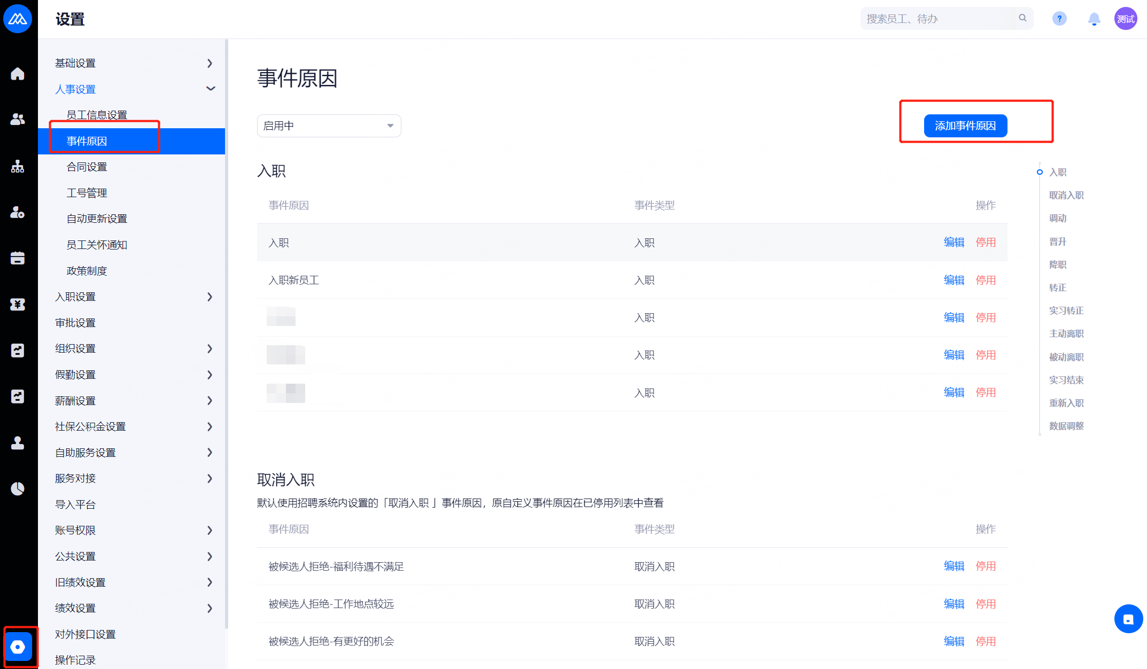Image resolution: width=1147 pixels, height=669 pixels.
Task: Disable the 入职 event reason row
Action: pyautogui.click(x=986, y=242)
